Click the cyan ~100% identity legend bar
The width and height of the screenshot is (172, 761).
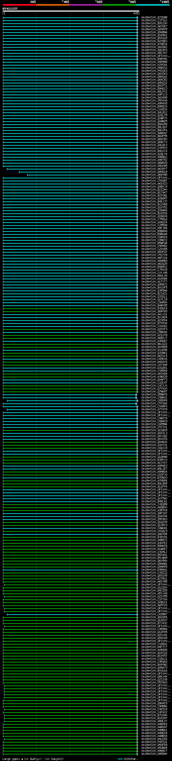[152, 5]
